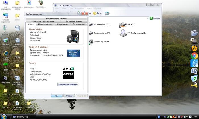Open the Мой компьютер desktop icon

click(x=5, y=4)
